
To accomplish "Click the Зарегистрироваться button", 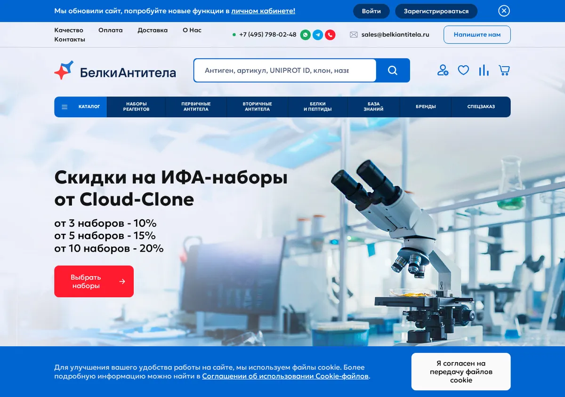I will 436,11.
